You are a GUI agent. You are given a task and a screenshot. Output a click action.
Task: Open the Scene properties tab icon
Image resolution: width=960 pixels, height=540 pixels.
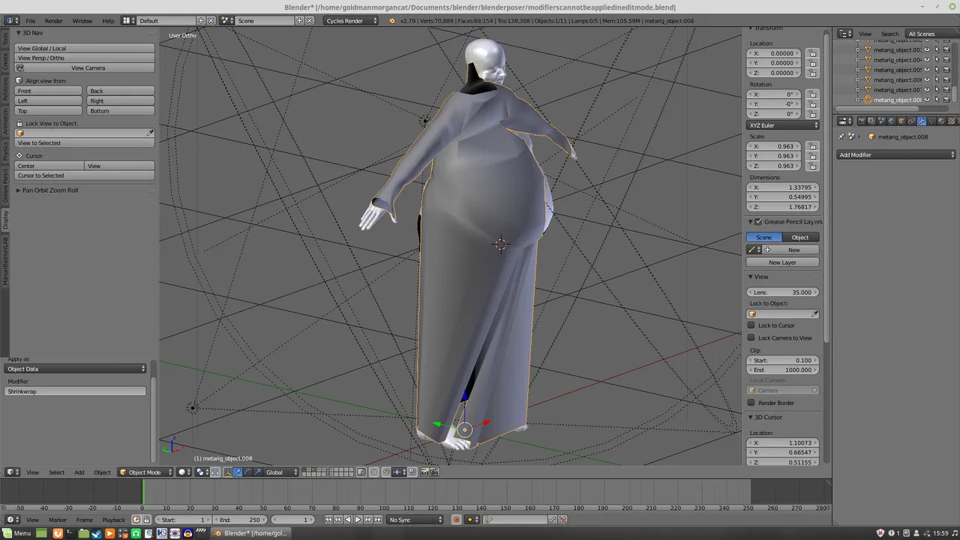(882, 121)
